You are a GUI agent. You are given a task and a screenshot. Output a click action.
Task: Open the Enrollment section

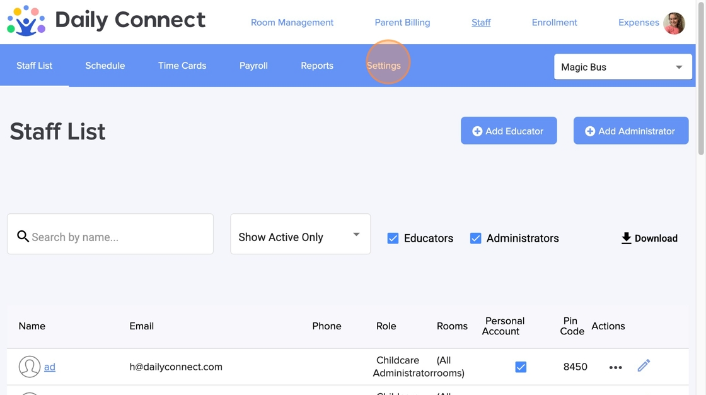554,23
